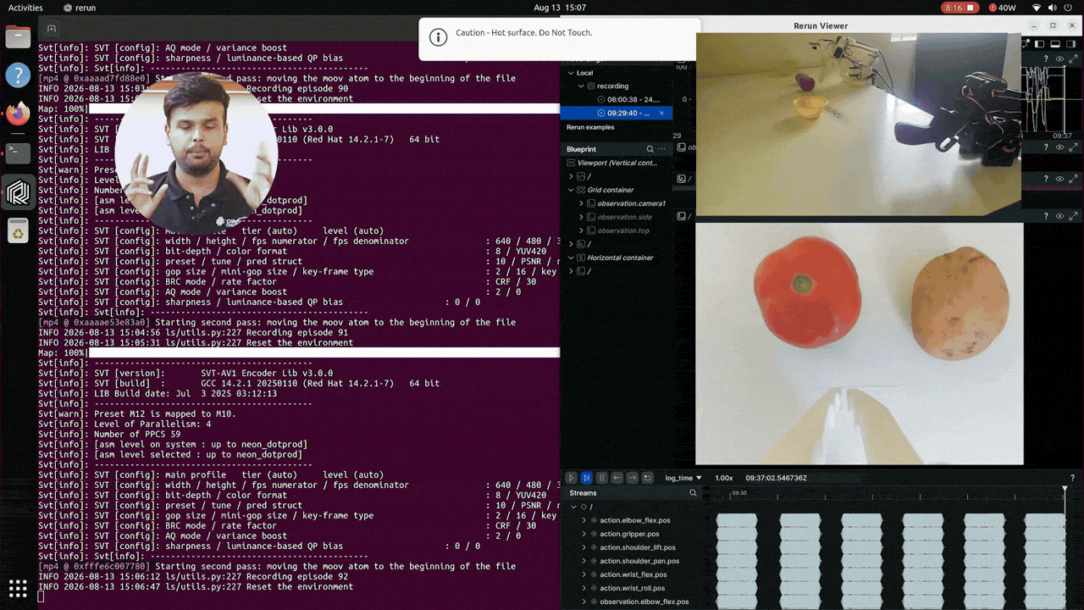This screenshot has height=610, width=1084.
Task: Collapse the Grid container node
Action: pyautogui.click(x=571, y=190)
